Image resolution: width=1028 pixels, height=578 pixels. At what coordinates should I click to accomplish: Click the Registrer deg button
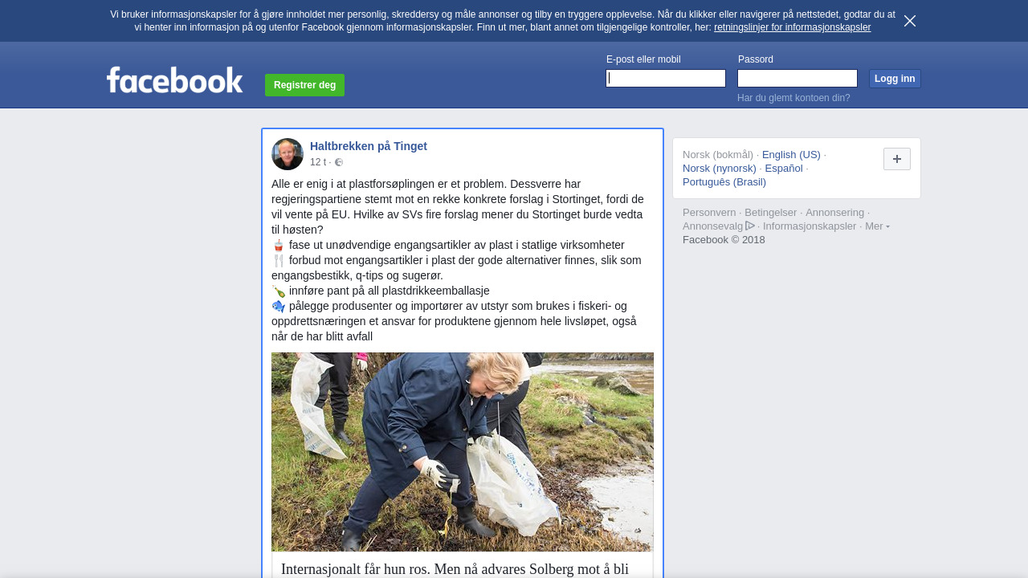tap(304, 85)
